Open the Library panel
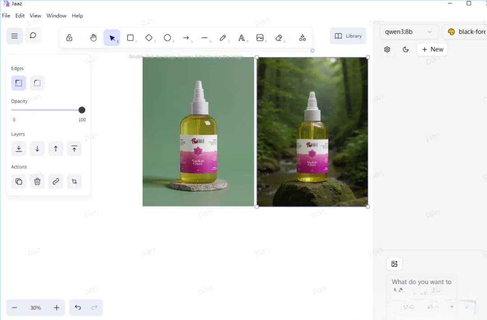Screen dimensions: 487x320 [348, 36]
